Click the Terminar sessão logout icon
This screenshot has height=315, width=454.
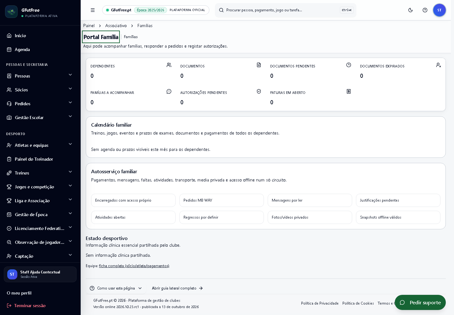click(x=9, y=306)
